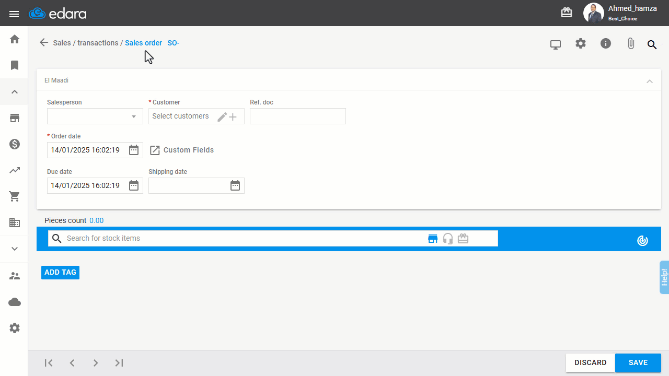Open the trending chart icon in sidebar

pyautogui.click(x=15, y=170)
